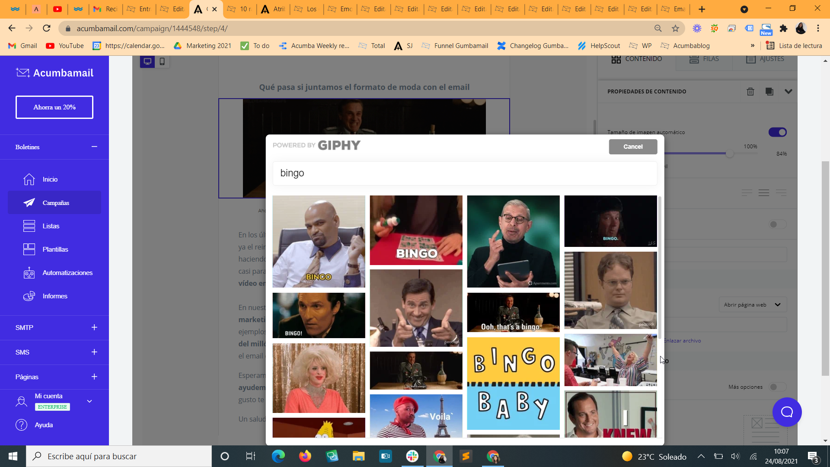Delete content with trash icon
Screen dimensions: 830x467
point(750,91)
